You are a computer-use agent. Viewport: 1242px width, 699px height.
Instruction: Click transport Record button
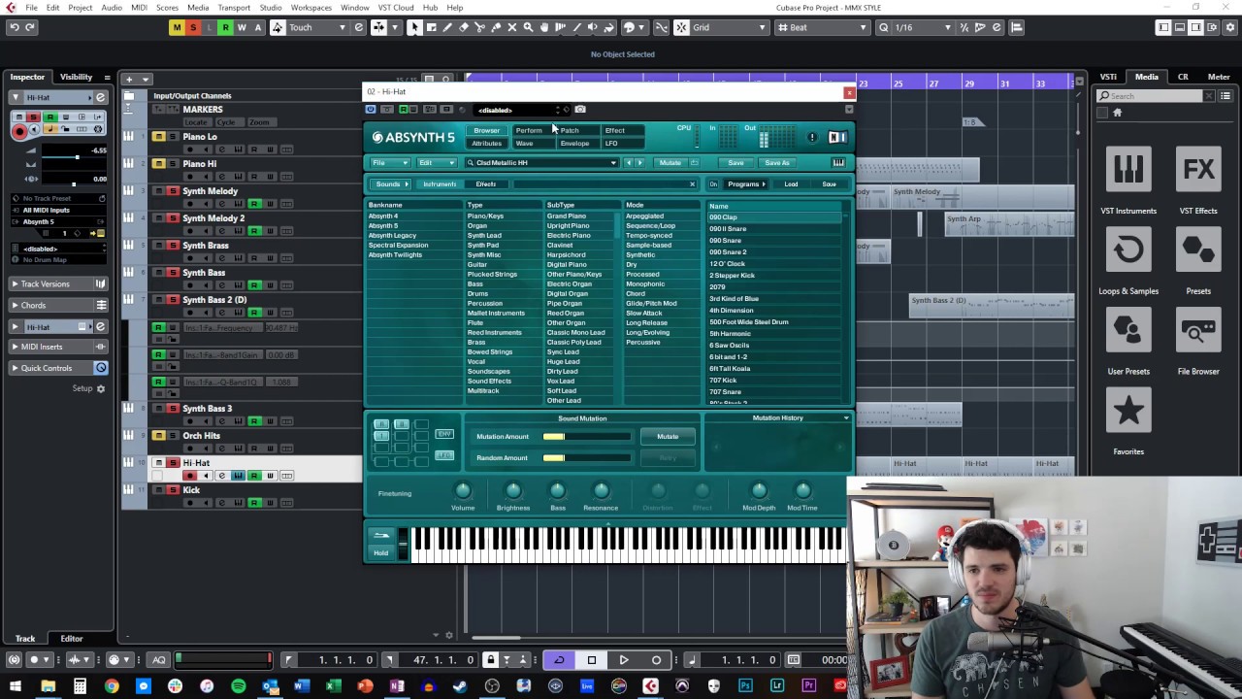coord(657,660)
